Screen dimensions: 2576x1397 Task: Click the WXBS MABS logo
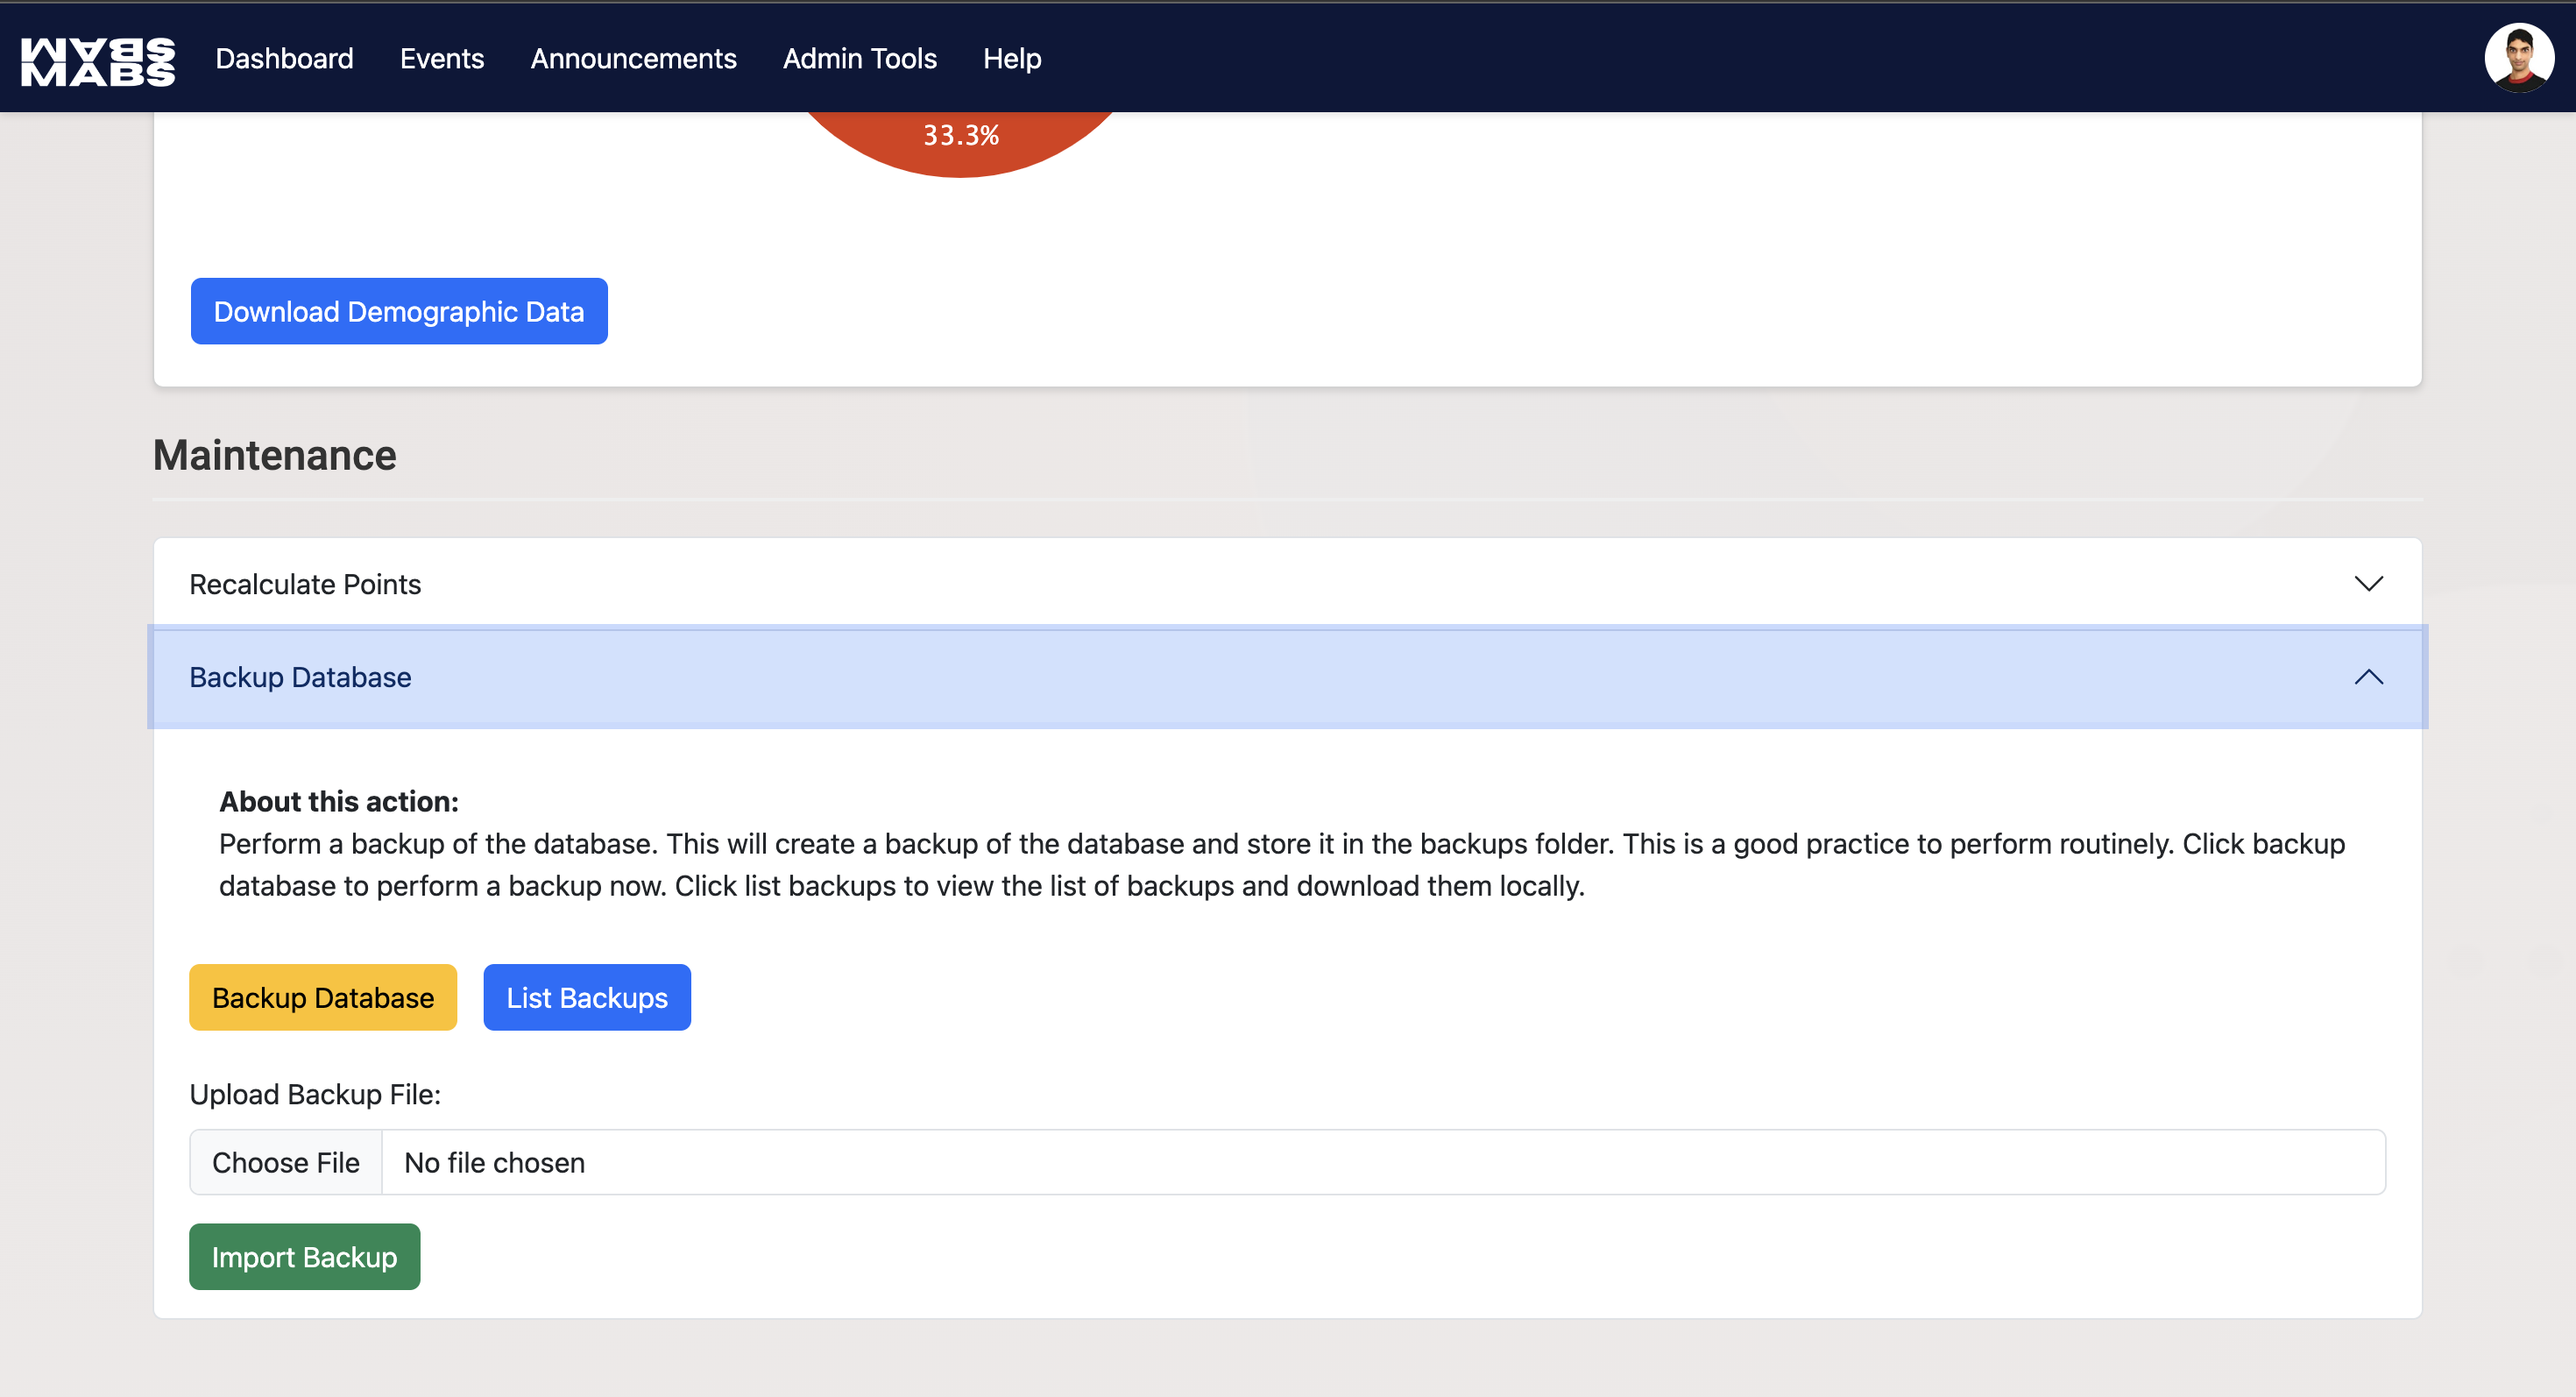coord(98,60)
